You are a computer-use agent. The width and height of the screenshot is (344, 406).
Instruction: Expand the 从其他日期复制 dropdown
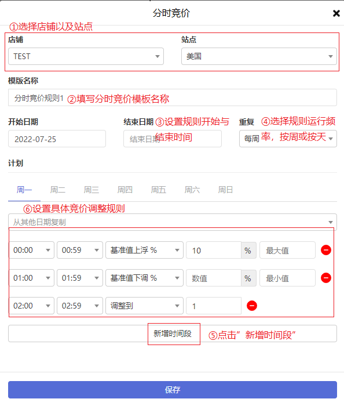click(173, 222)
